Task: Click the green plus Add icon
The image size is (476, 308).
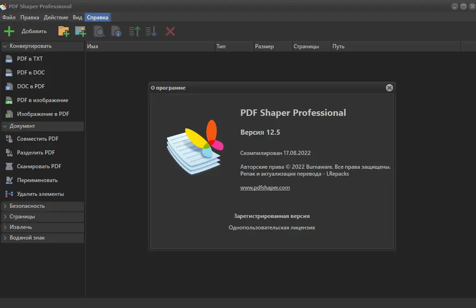Action: [9, 31]
